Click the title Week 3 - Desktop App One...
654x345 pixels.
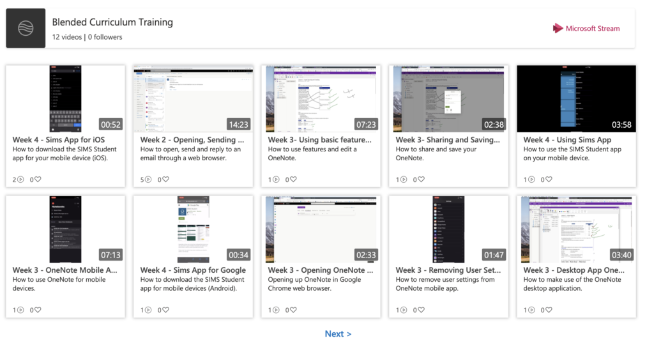tap(574, 270)
